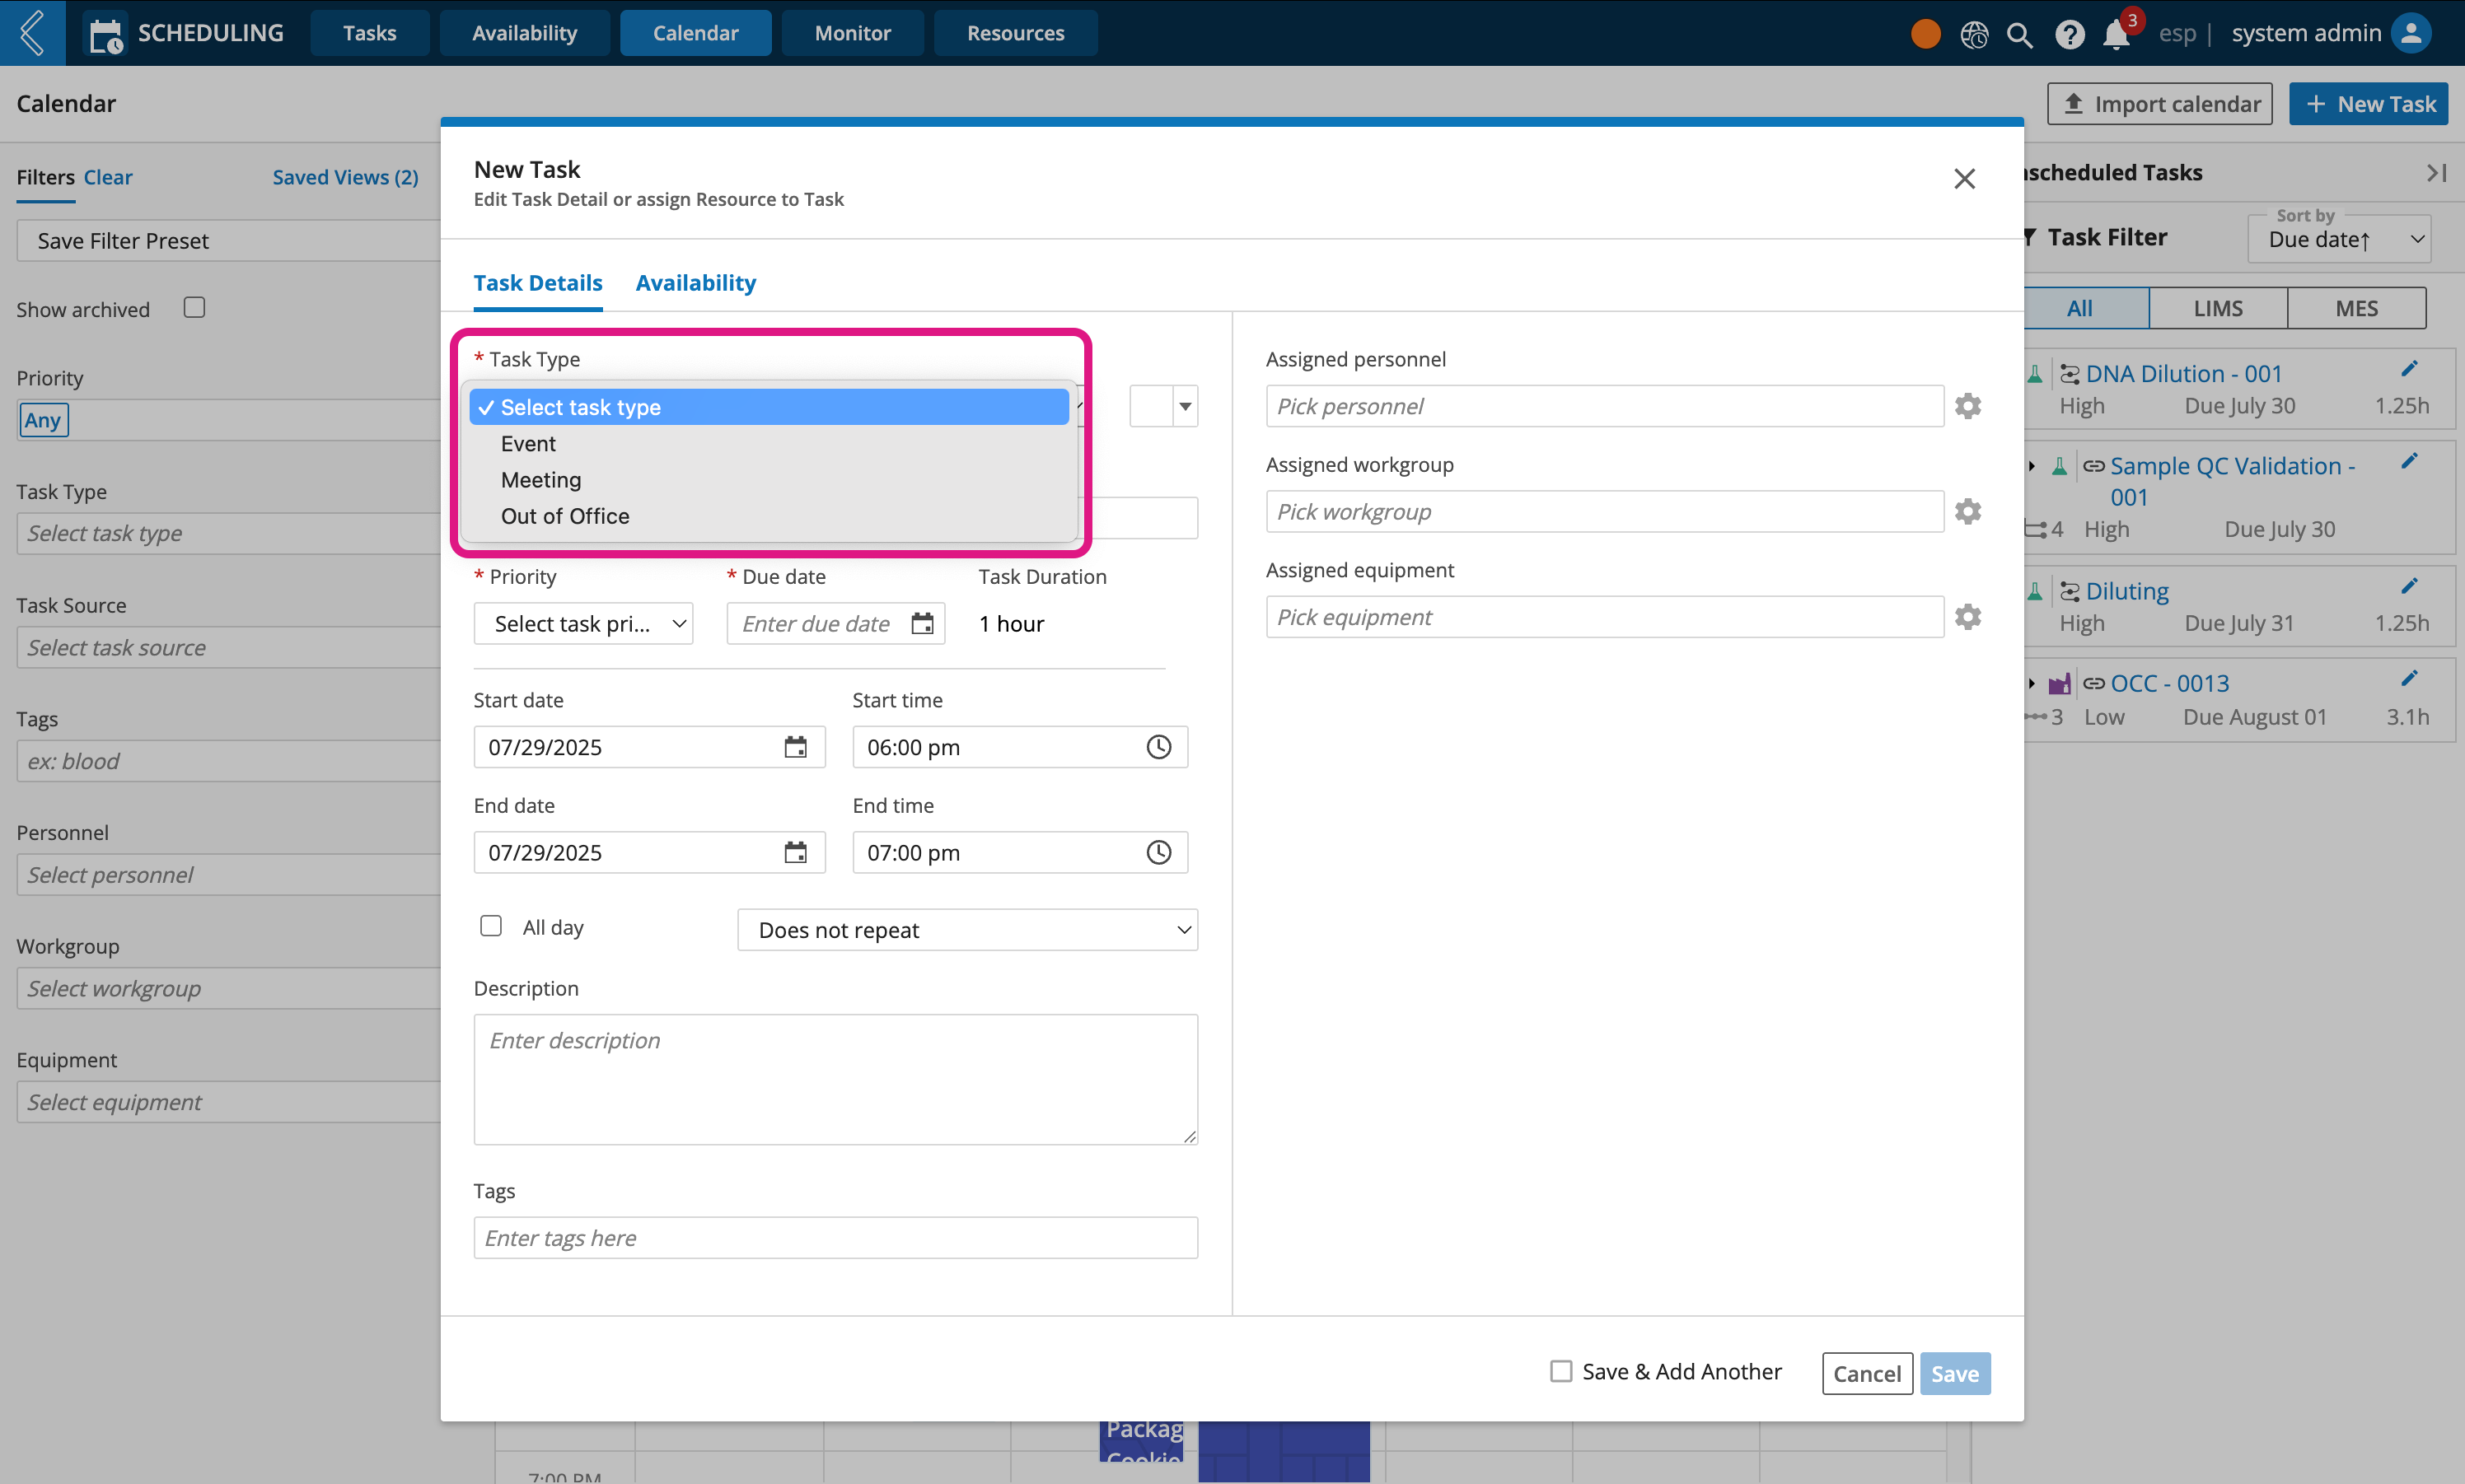This screenshot has height=1484, width=2465.
Task: Click the Enter description text area
Action: 835,1079
